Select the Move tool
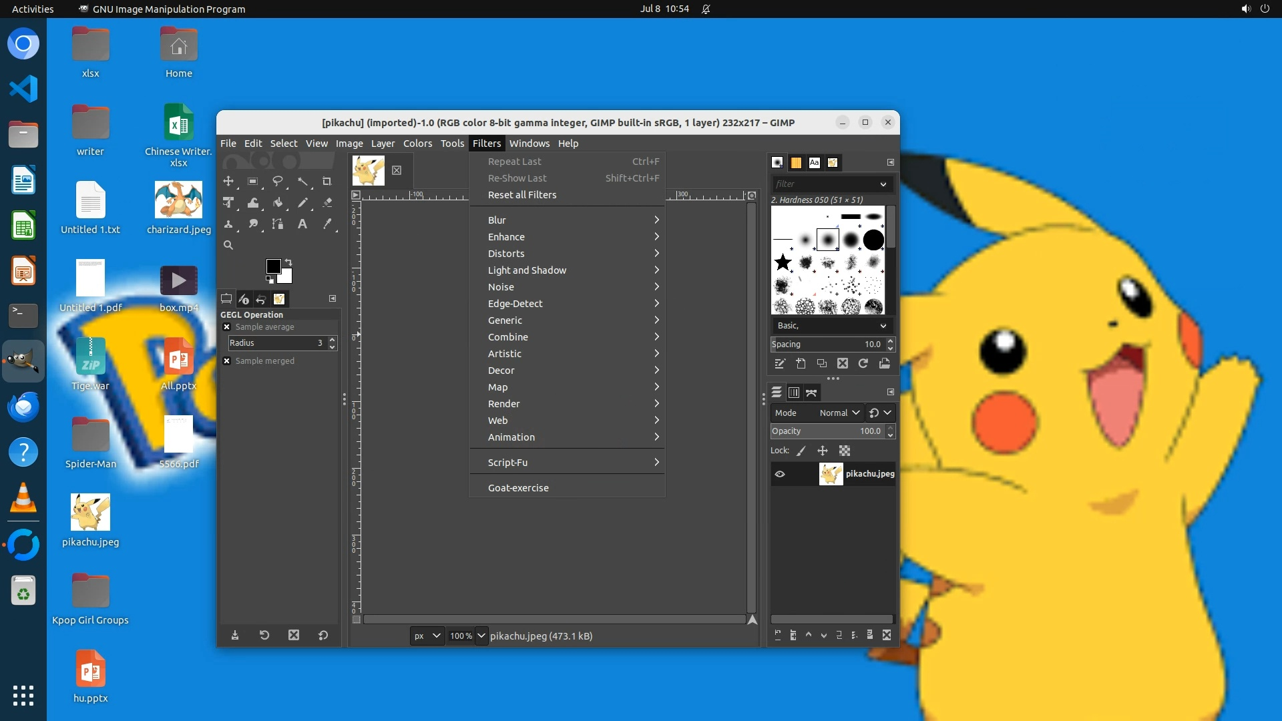The image size is (1282, 721). tap(228, 181)
